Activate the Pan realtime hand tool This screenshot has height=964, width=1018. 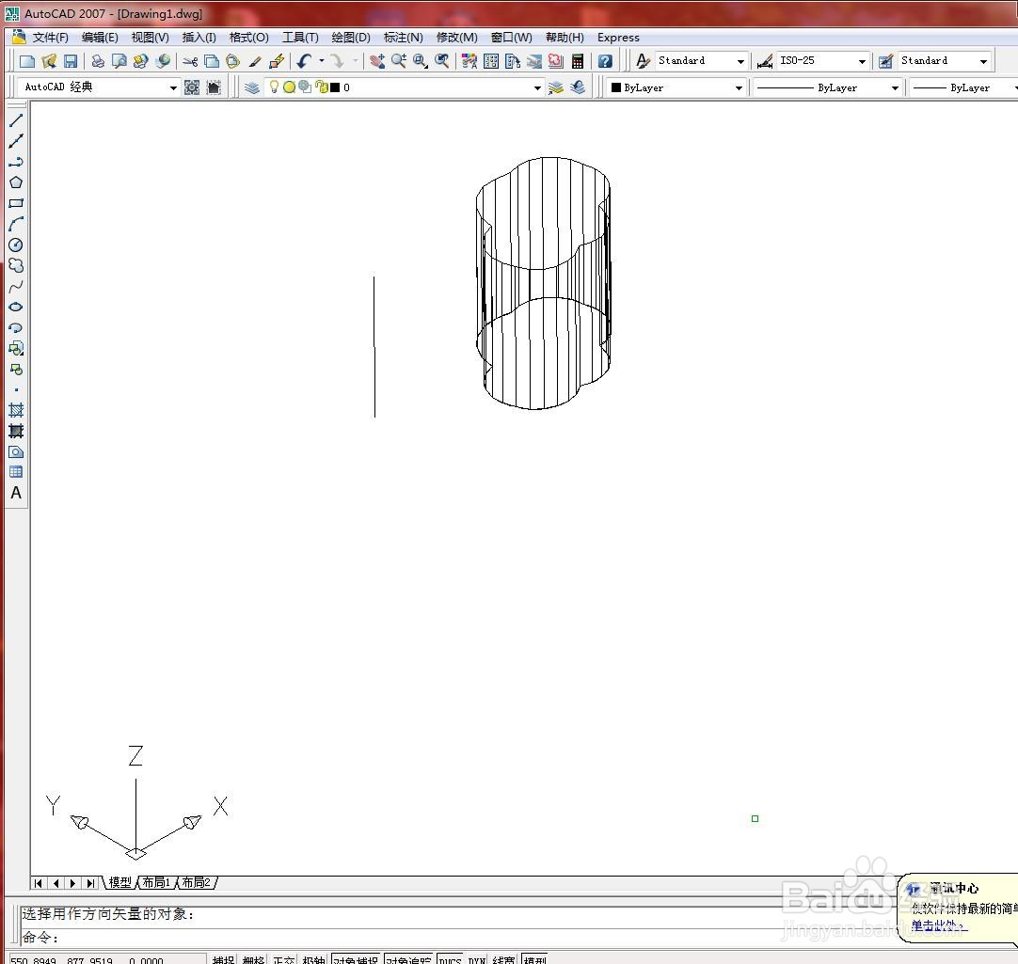(x=377, y=62)
